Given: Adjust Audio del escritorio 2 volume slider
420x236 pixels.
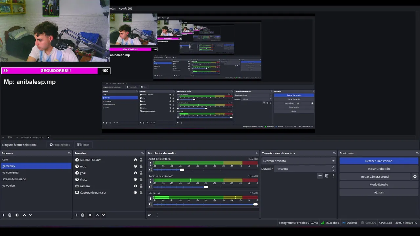Looking at the screenshot, I should click(205, 187).
